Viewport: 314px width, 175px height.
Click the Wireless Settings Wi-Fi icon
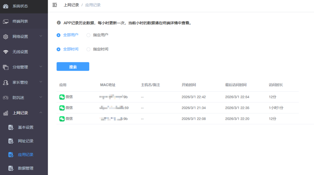point(6,52)
